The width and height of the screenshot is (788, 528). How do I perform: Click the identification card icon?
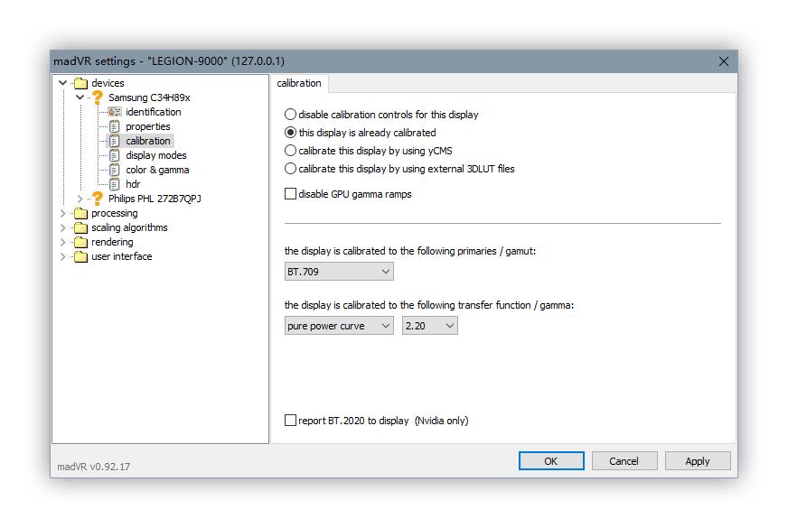(115, 112)
